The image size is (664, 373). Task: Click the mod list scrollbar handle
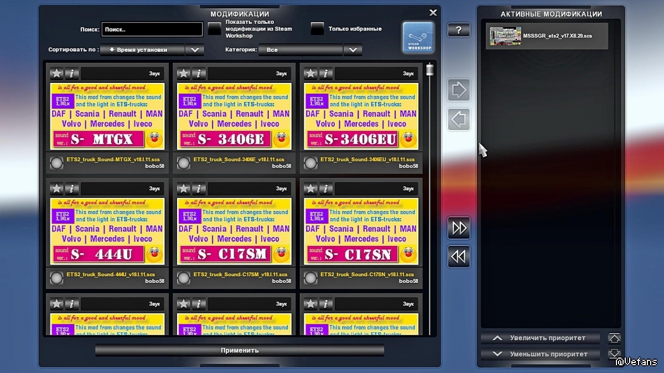(429, 70)
